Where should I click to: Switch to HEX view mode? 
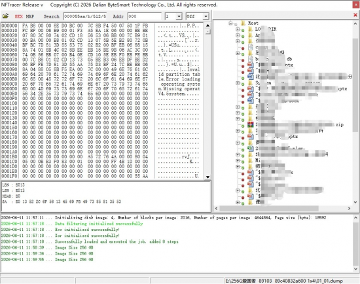[18, 16]
